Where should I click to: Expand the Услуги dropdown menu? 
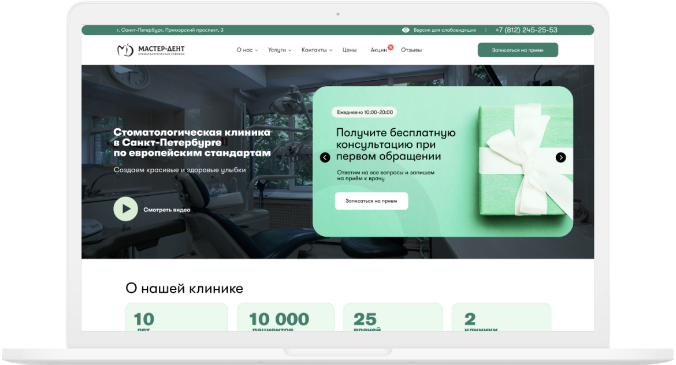tap(280, 50)
